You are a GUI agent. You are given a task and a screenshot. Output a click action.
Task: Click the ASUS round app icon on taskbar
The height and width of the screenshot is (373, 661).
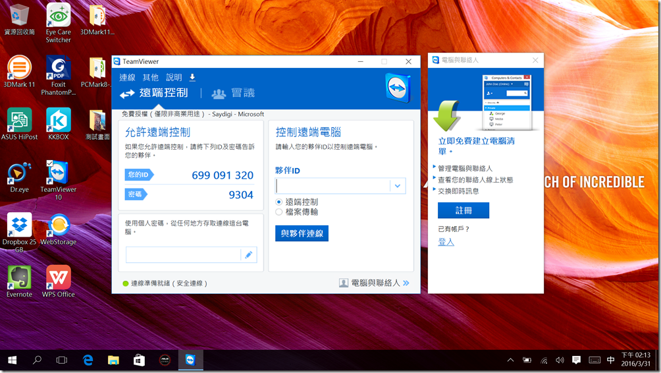(x=165, y=360)
